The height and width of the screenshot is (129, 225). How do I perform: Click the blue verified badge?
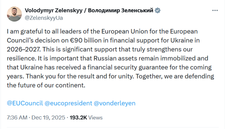point(158,10)
